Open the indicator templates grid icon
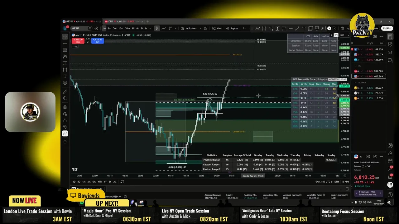Screen dimensions: 399x224 click(206, 28)
